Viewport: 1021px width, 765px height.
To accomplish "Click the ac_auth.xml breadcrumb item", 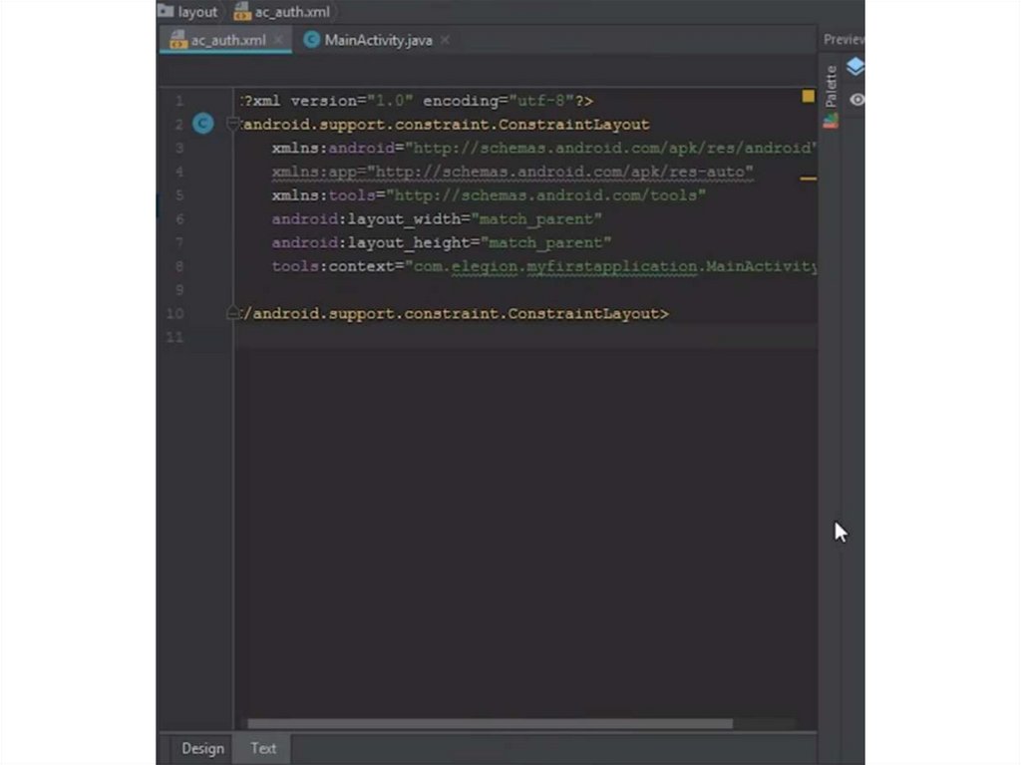I will click(x=282, y=12).
